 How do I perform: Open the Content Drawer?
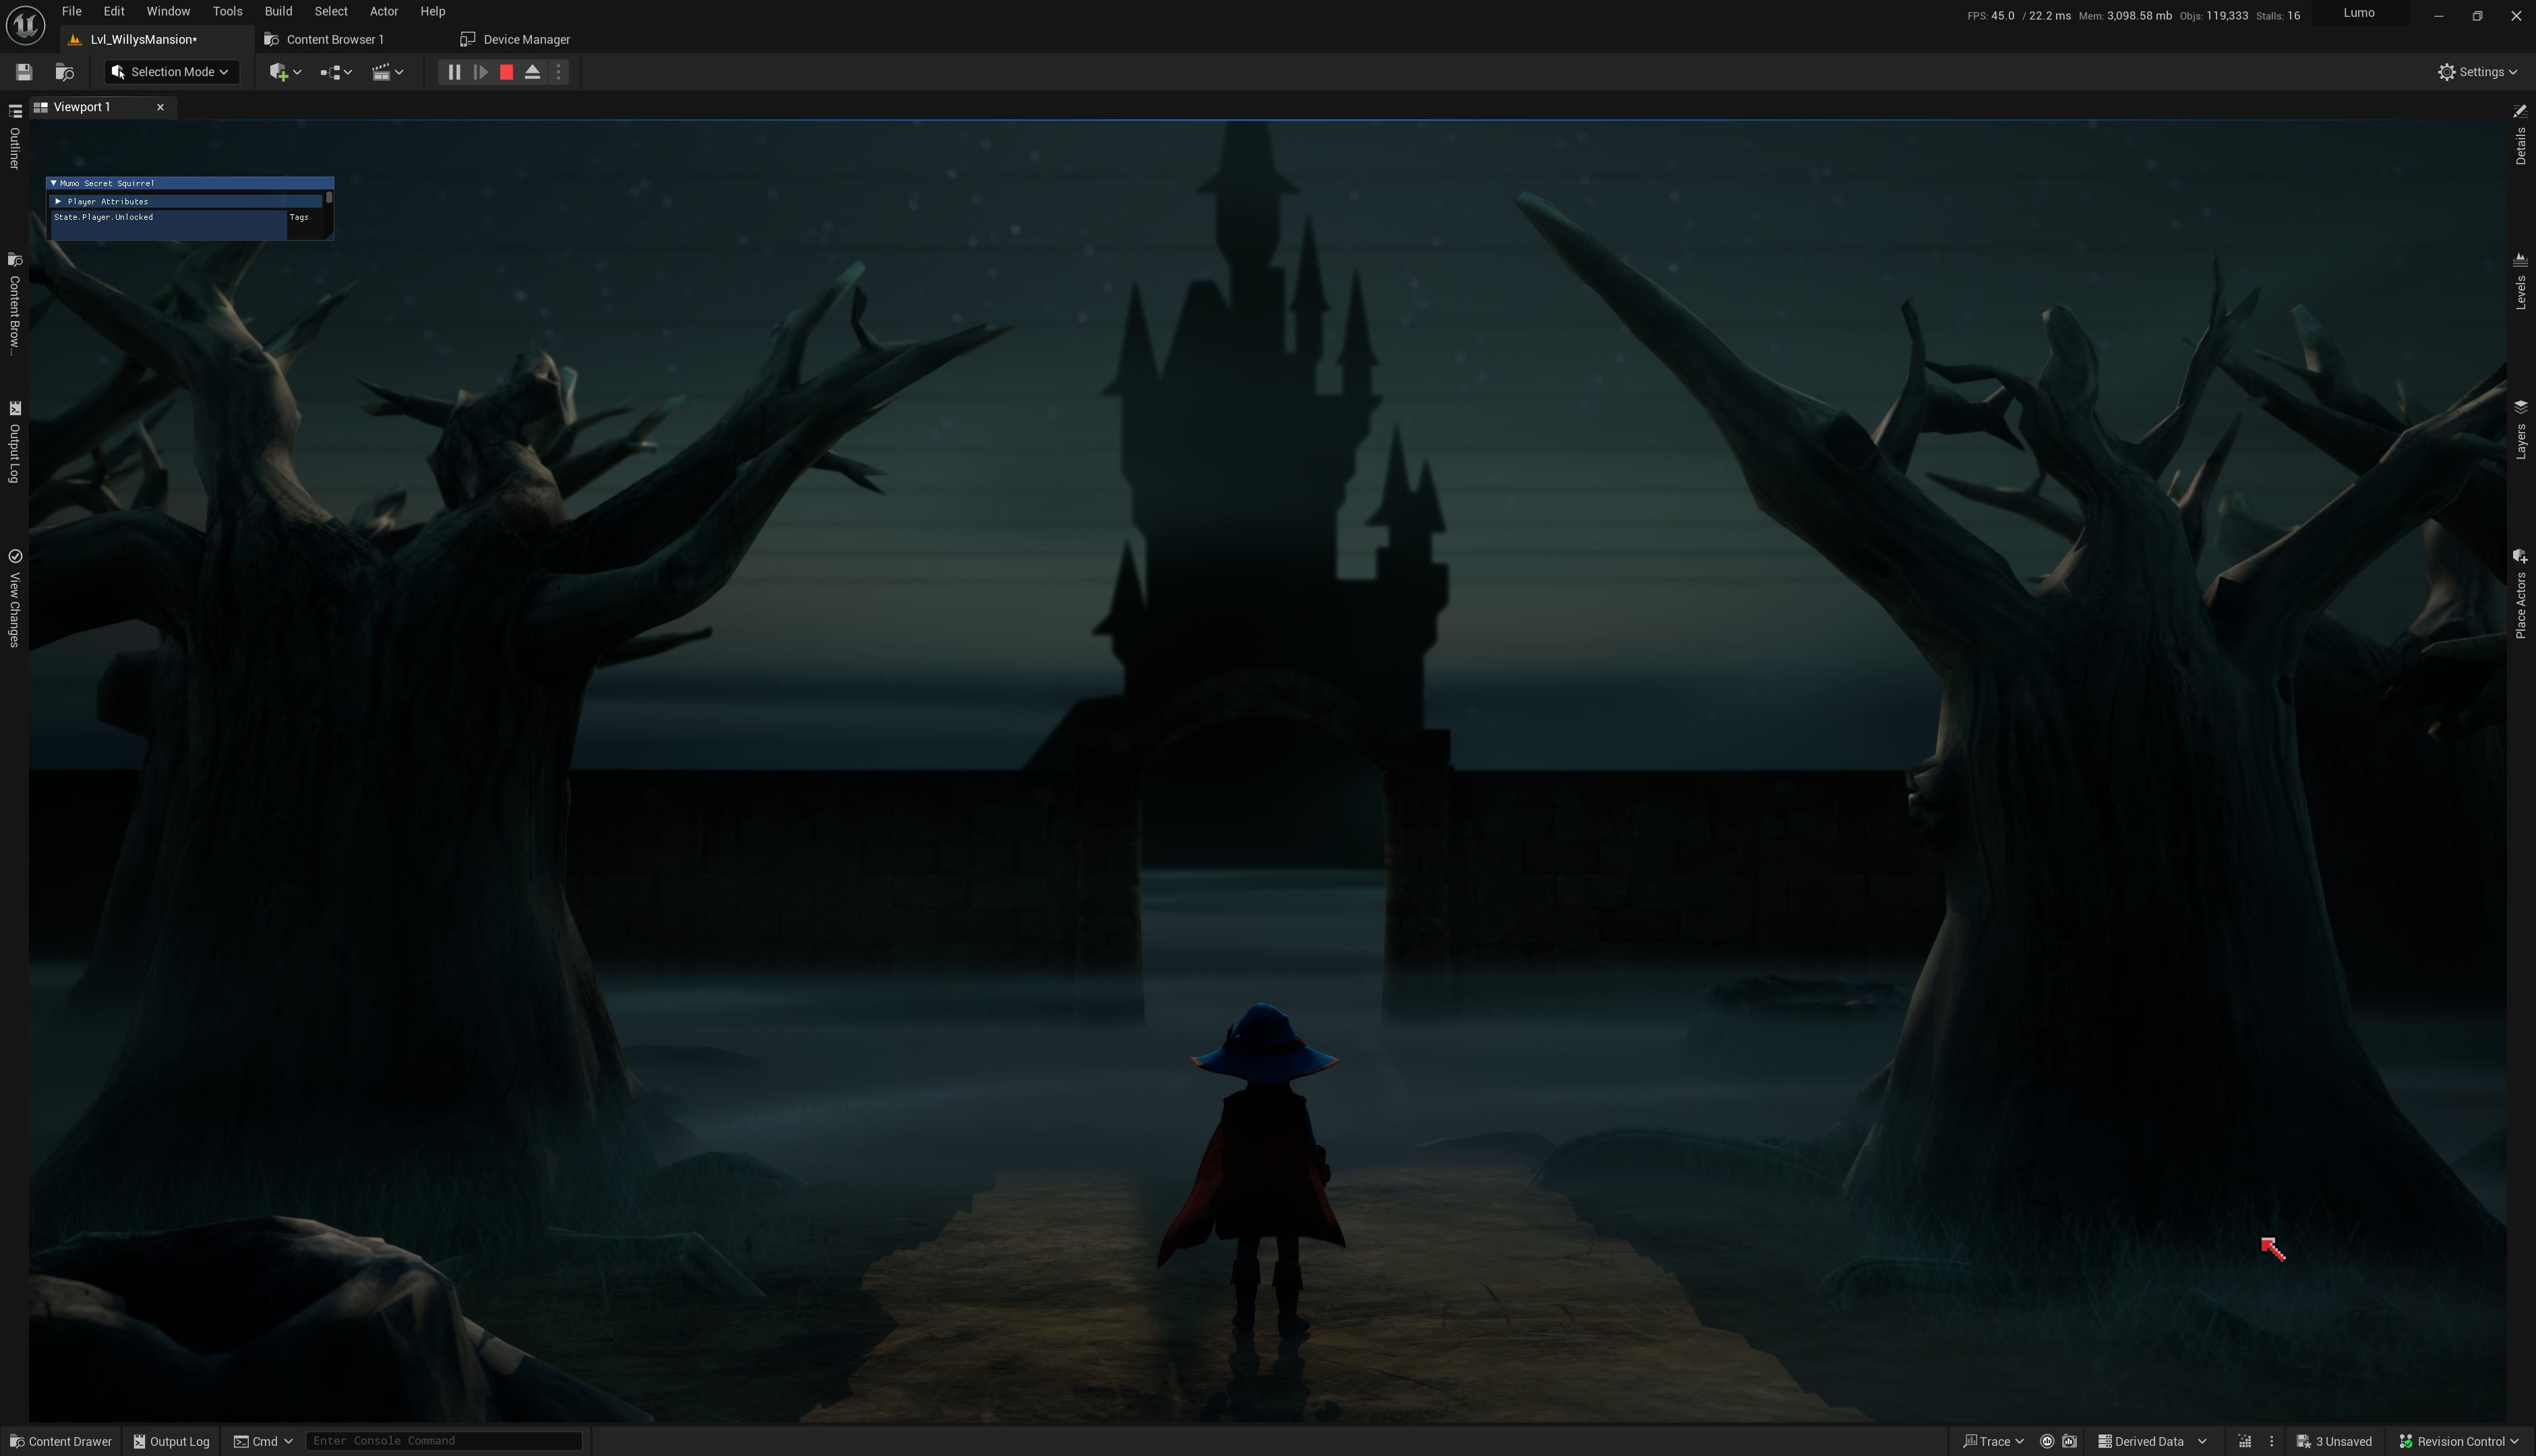[61, 1441]
